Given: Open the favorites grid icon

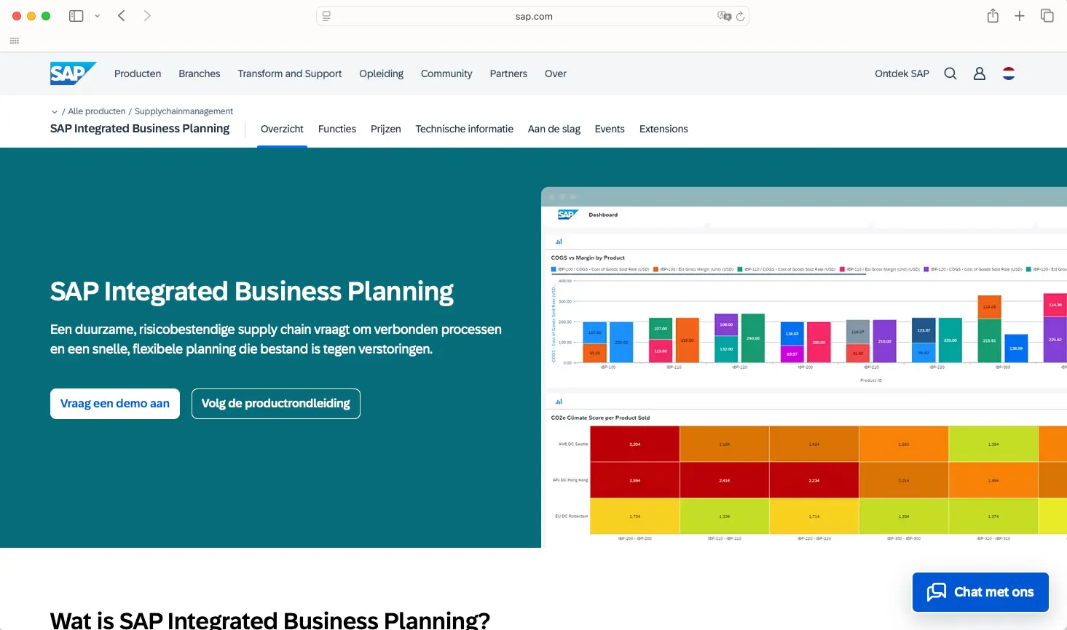Looking at the screenshot, I should tap(14, 41).
